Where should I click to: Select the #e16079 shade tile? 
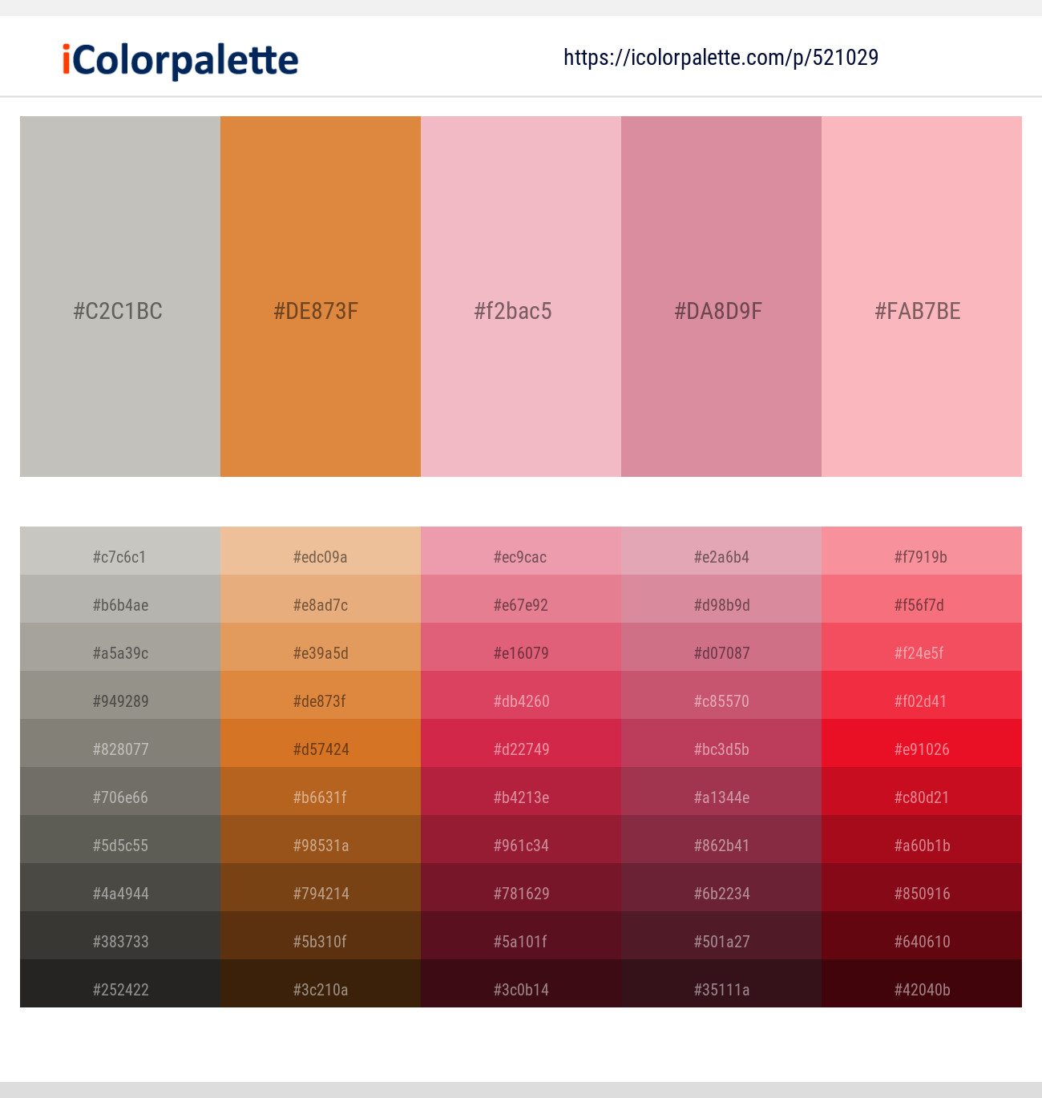(x=521, y=647)
